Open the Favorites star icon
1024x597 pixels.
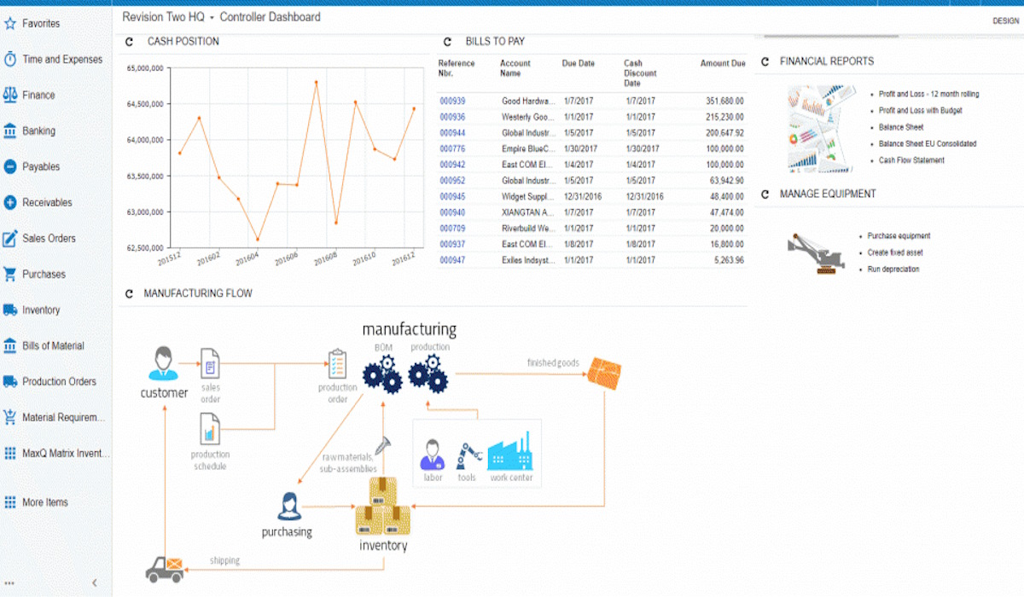(10, 24)
